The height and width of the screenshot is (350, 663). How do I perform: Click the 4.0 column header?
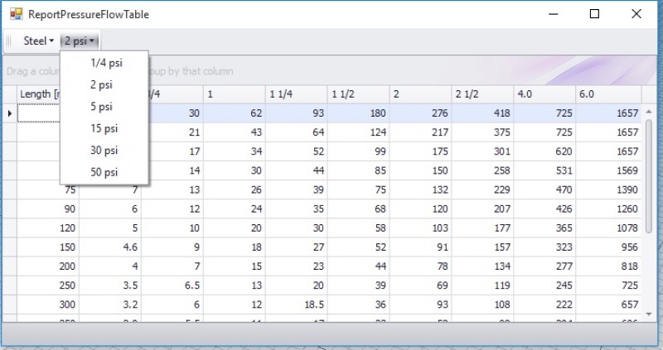coord(544,94)
